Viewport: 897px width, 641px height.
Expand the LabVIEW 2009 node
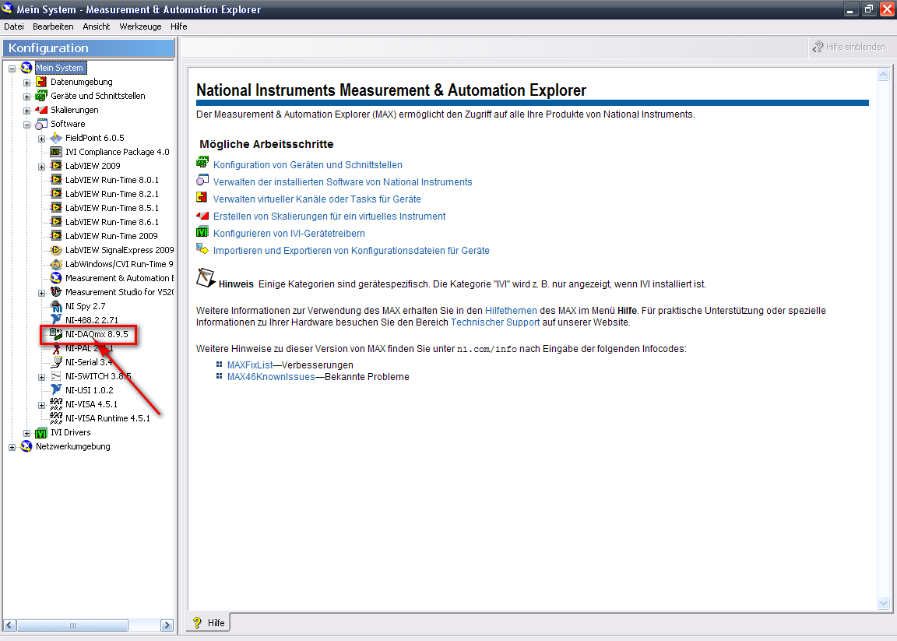point(42,167)
